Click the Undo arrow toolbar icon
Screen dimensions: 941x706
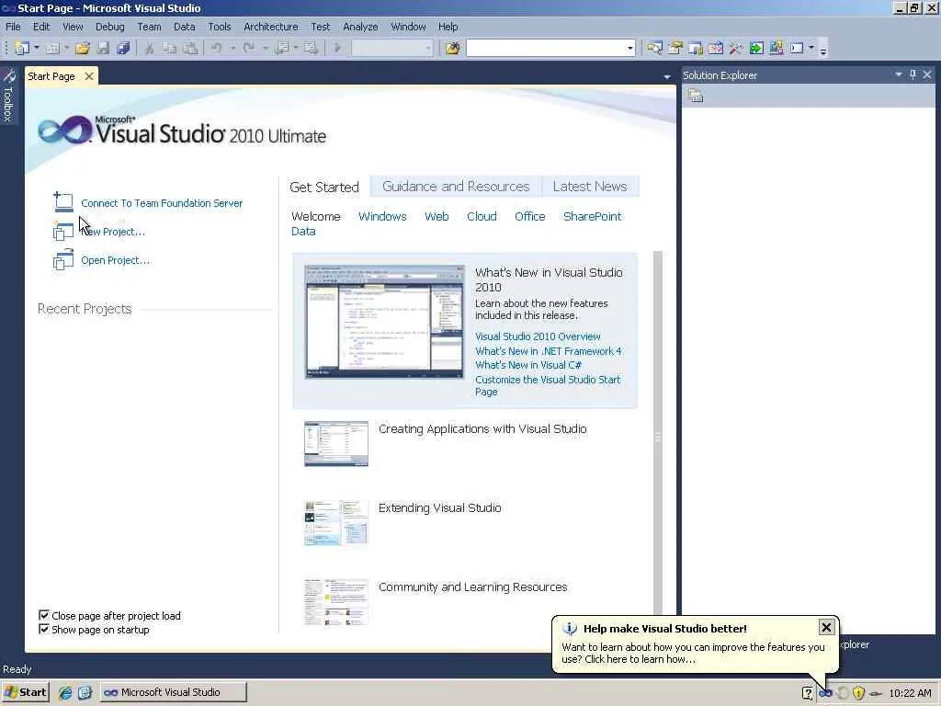coord(217,48)
